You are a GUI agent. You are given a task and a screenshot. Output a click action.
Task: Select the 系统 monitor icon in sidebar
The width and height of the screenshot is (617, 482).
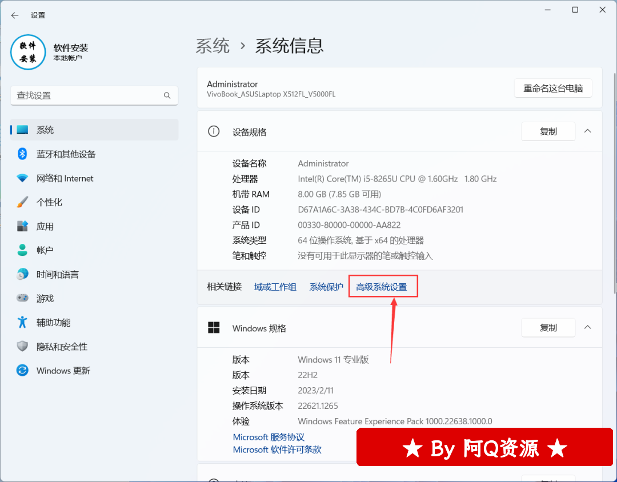22,130
